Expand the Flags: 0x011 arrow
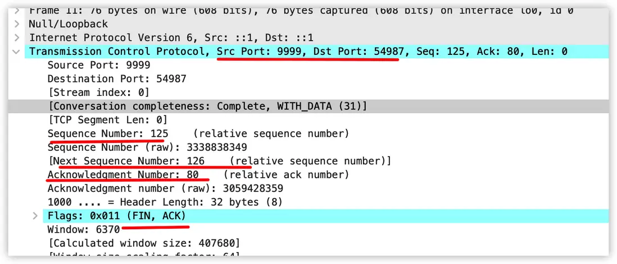Screen dimensions: 617x264 coord(35,216)
